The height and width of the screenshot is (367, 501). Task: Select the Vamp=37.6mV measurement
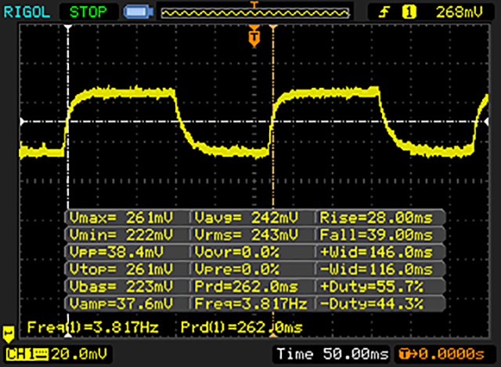(121, 303)
